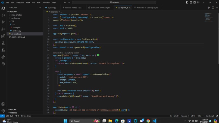This screenshot has height=123, width=219.
Task: Open the Manage gear icon
Action: pyautogui.click(x=3, y=111)
